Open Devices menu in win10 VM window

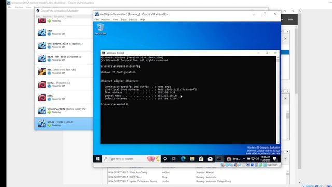click(133, 20)
